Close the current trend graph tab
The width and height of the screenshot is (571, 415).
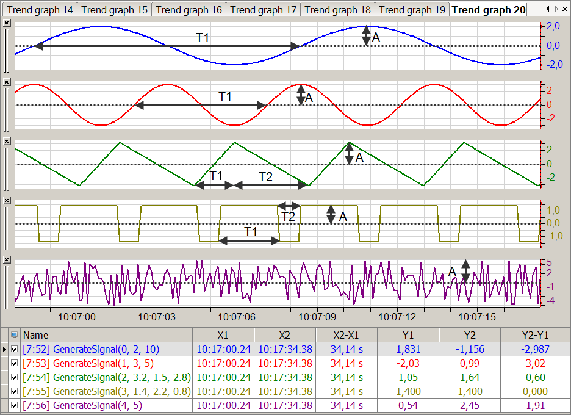(565, 9)
